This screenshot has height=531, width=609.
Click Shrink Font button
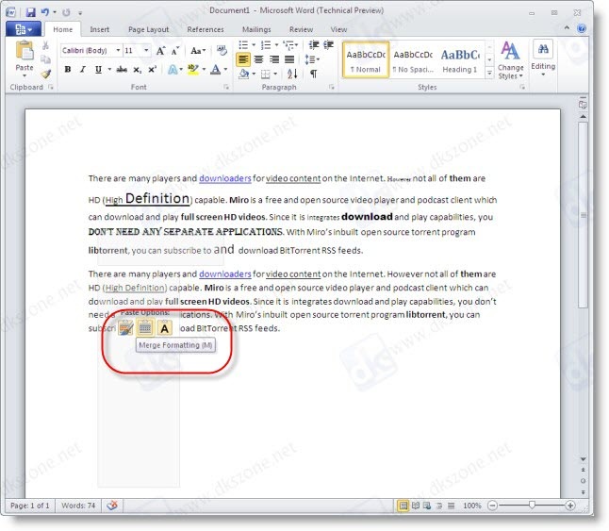[175, 51]
